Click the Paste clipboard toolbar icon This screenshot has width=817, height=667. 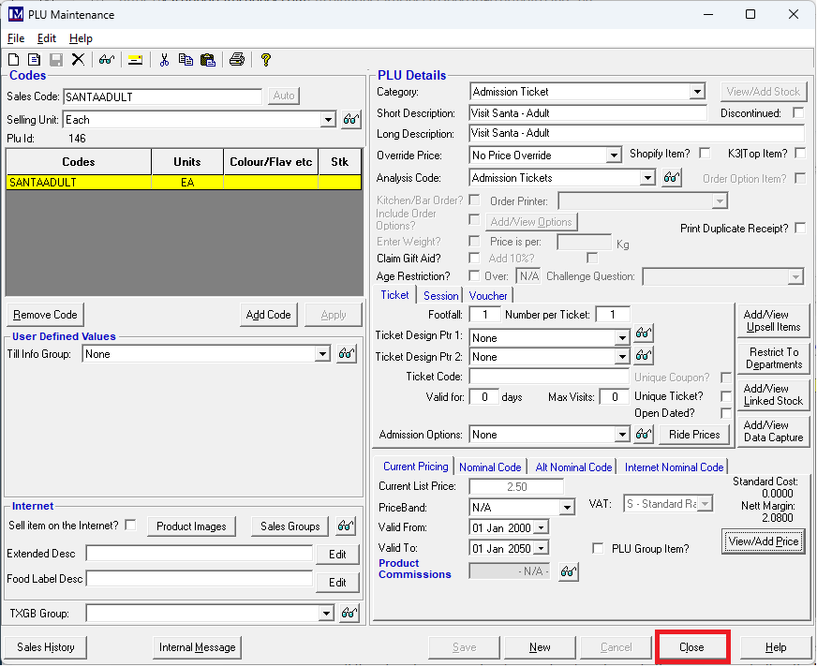(x=207, y=60)
